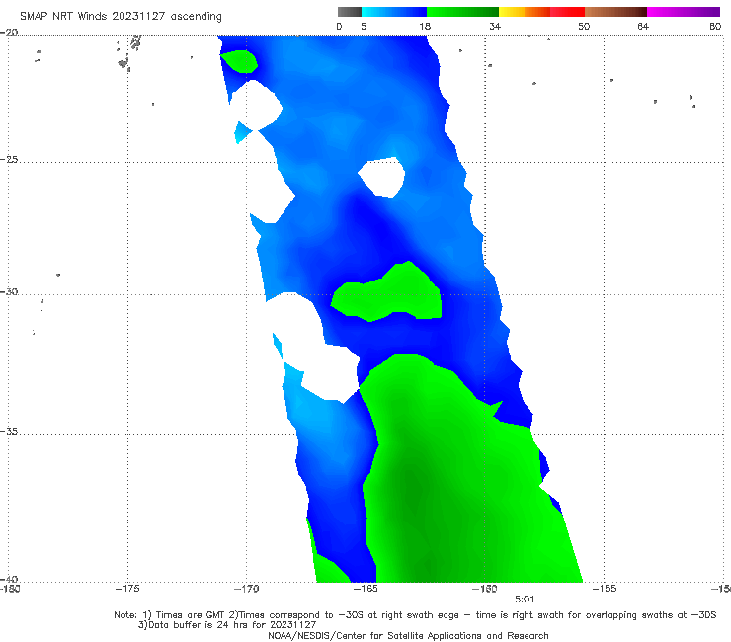Viewport: 731px width, 642px height.
Task: Click the longitude label '-160'
Action: (x=484, y=589)
